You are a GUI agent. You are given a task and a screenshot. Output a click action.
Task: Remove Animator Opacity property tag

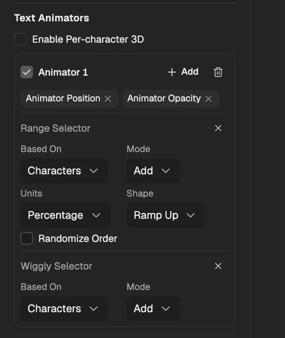click(208, 99)
